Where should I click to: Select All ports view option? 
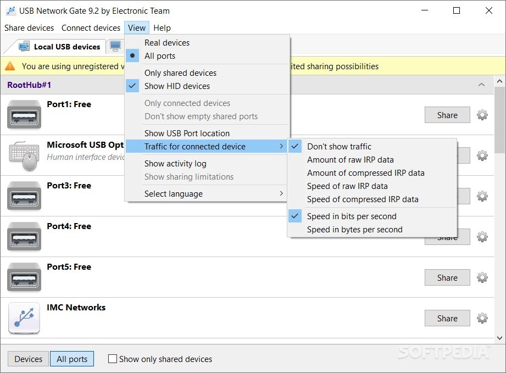click(x=207, y=56)
